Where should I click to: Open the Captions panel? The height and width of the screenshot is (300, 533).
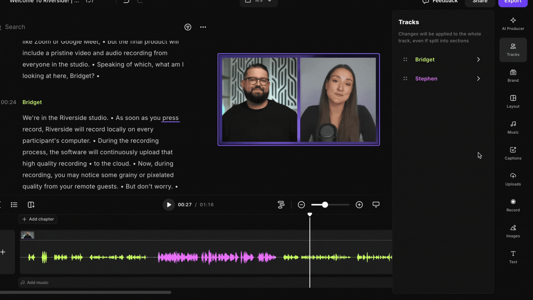(513, 153)
